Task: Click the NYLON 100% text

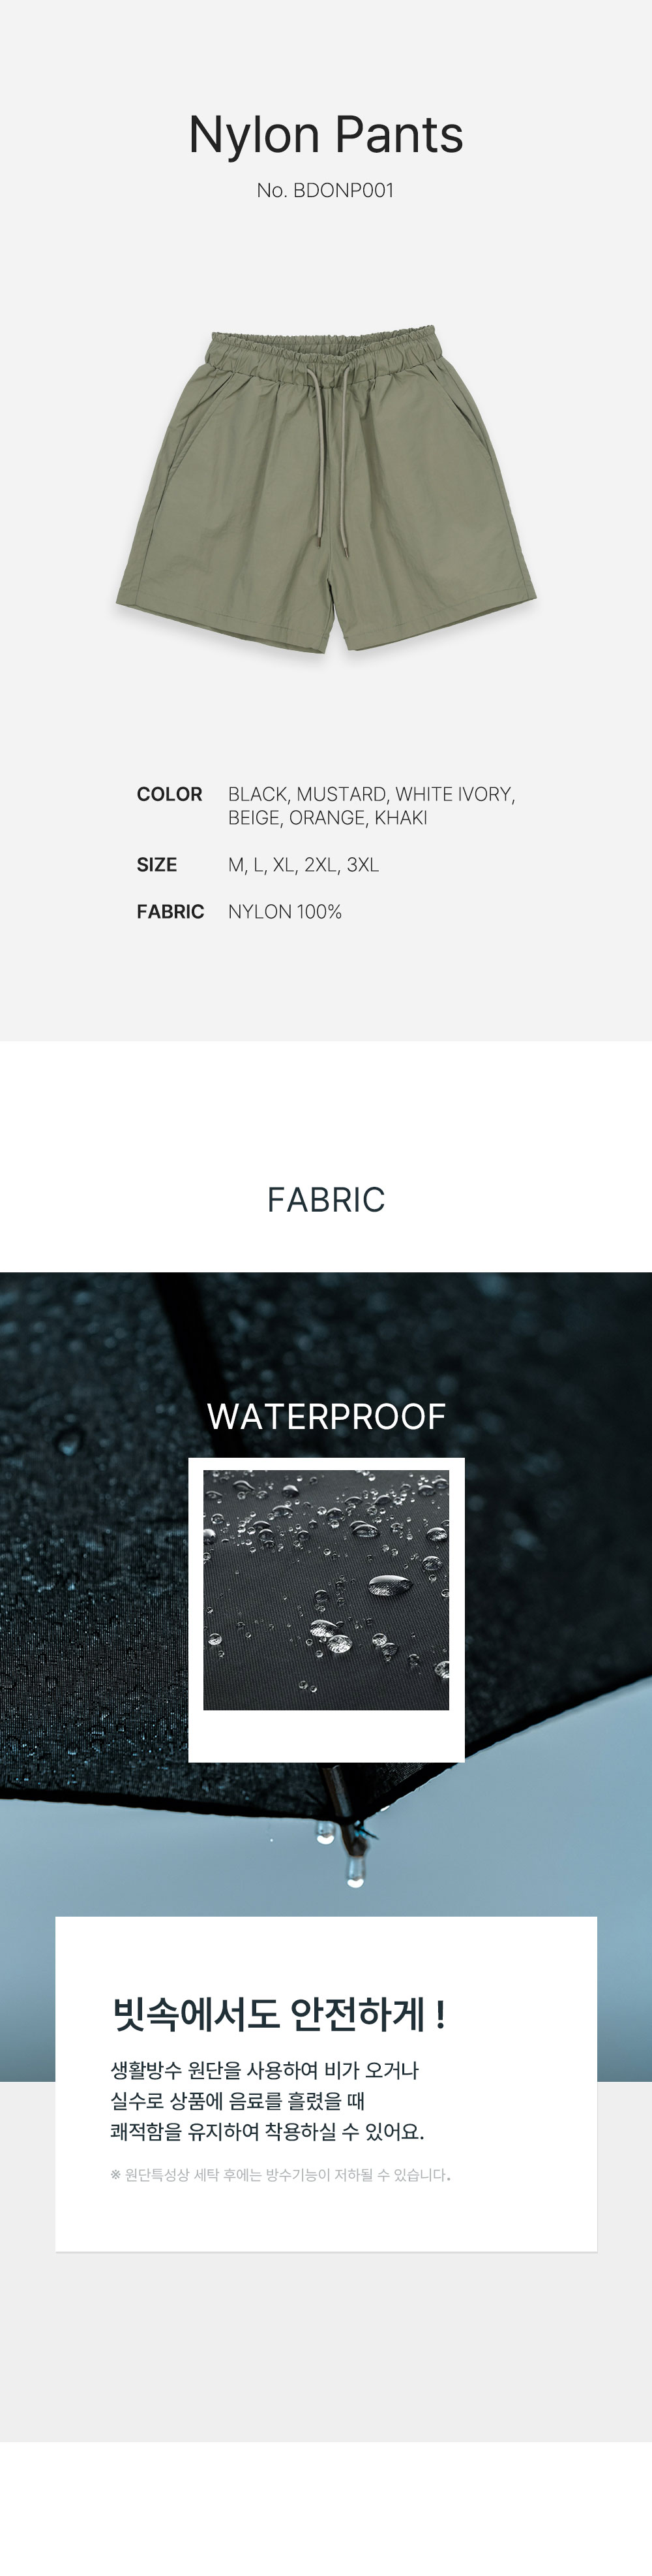Action: click(284, 912)
